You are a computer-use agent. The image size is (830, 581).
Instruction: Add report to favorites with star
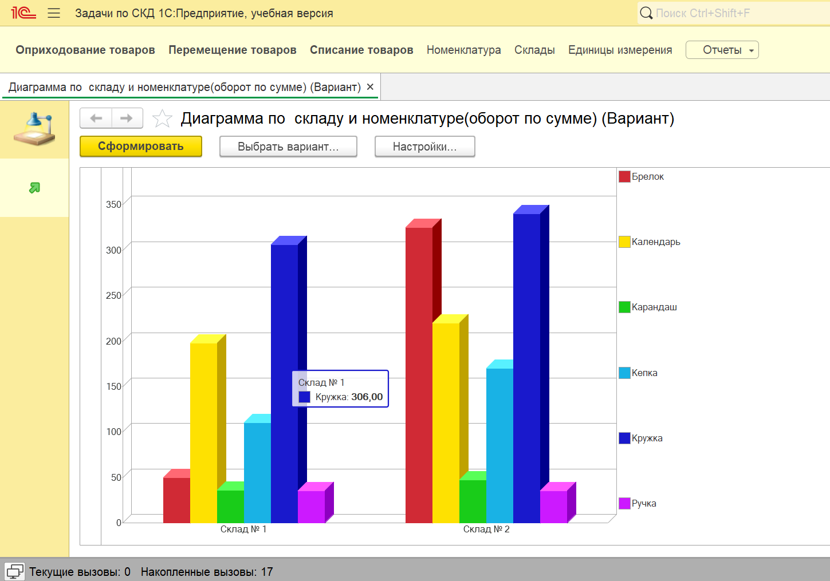162,118
